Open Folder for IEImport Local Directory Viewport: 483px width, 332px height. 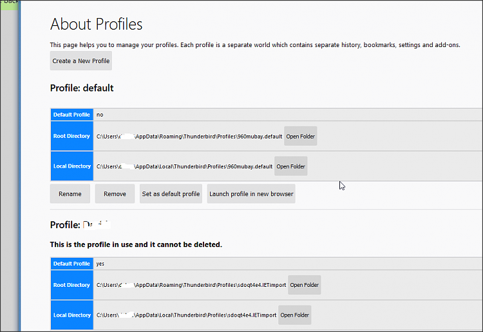[295, 315]
